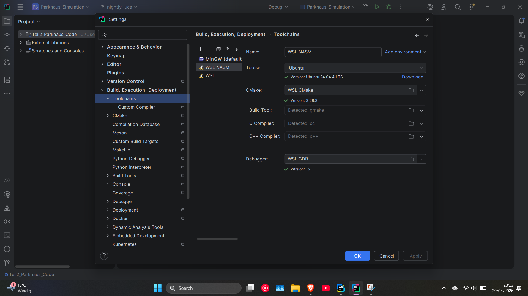Image resolution: width=528 pixels, height=296 pixels.
Task: Browse for Debugger folder icon
Action: pyautogui.click(x=411, y=159)
